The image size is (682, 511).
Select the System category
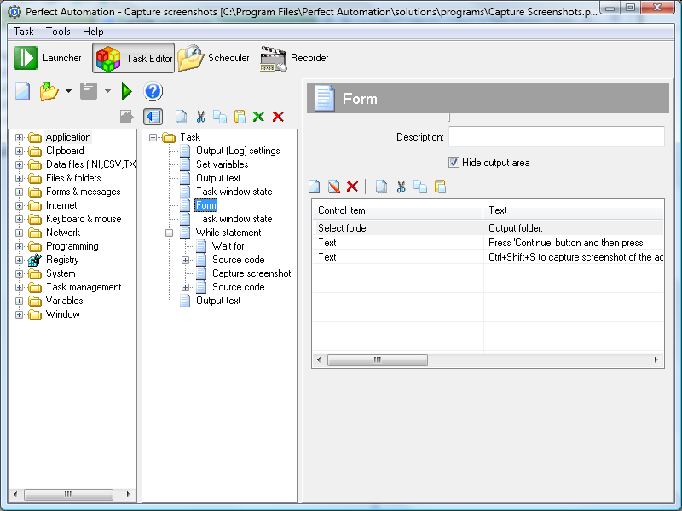click(61, 273)
